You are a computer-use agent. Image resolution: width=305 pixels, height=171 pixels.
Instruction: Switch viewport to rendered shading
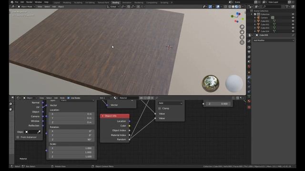tap(240, 7)
